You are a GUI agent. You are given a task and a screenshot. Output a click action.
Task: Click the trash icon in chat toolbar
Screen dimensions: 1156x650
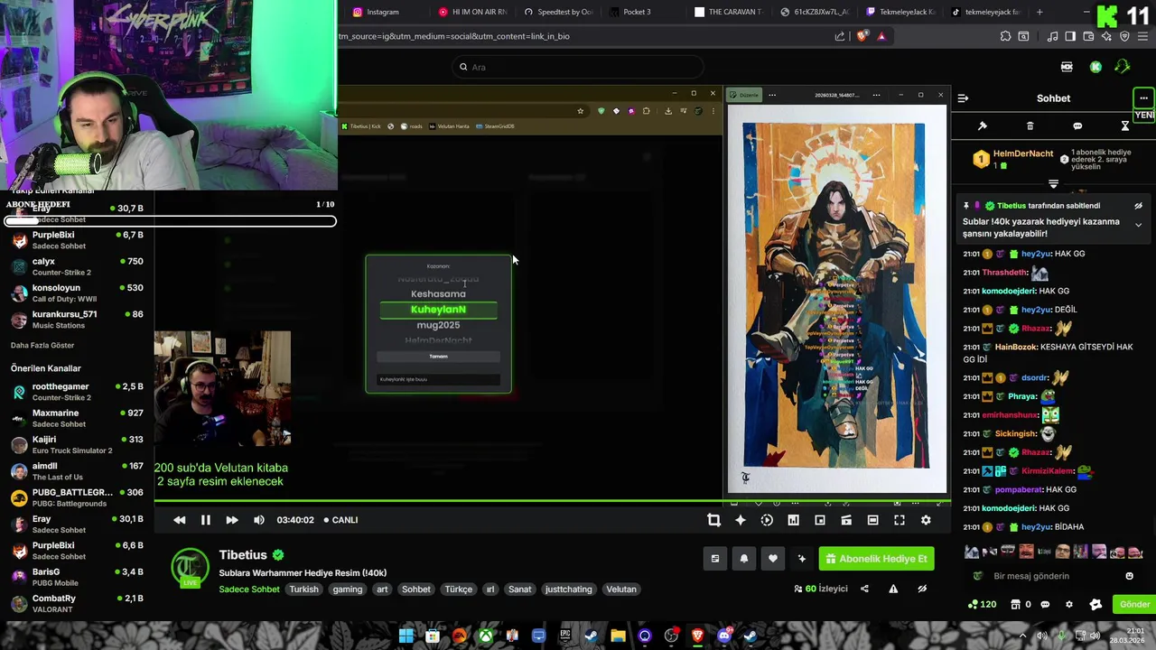click(x=1030, y=126)
